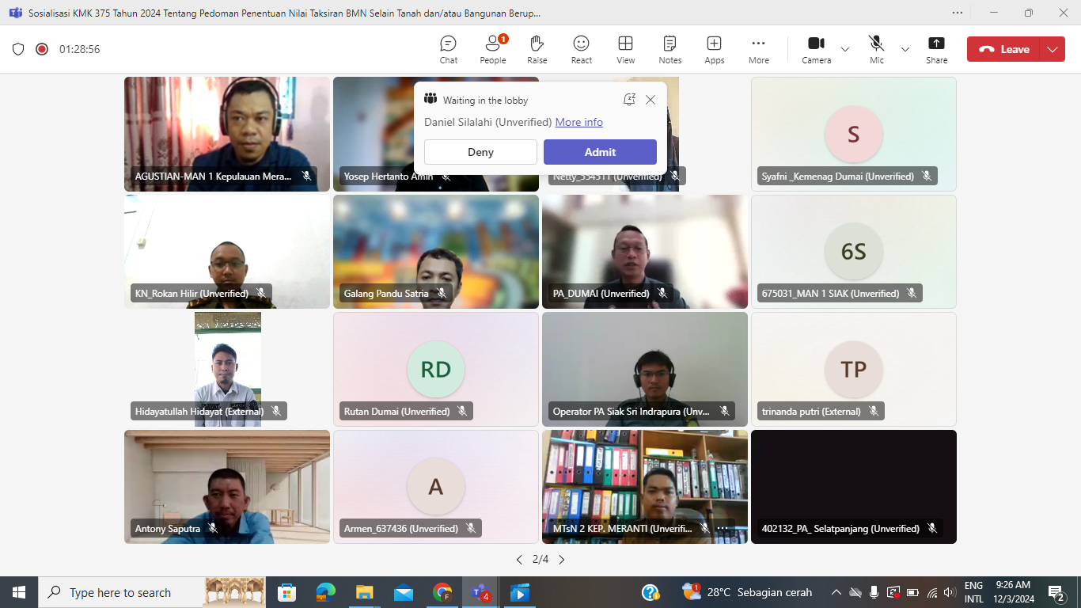Open the More info link
Screen dimensions: 1081x608
pos(578,122)
